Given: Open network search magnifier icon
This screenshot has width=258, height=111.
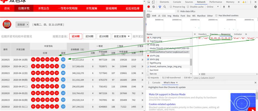Looking at the screenshot, I should (x=165, y=7).
